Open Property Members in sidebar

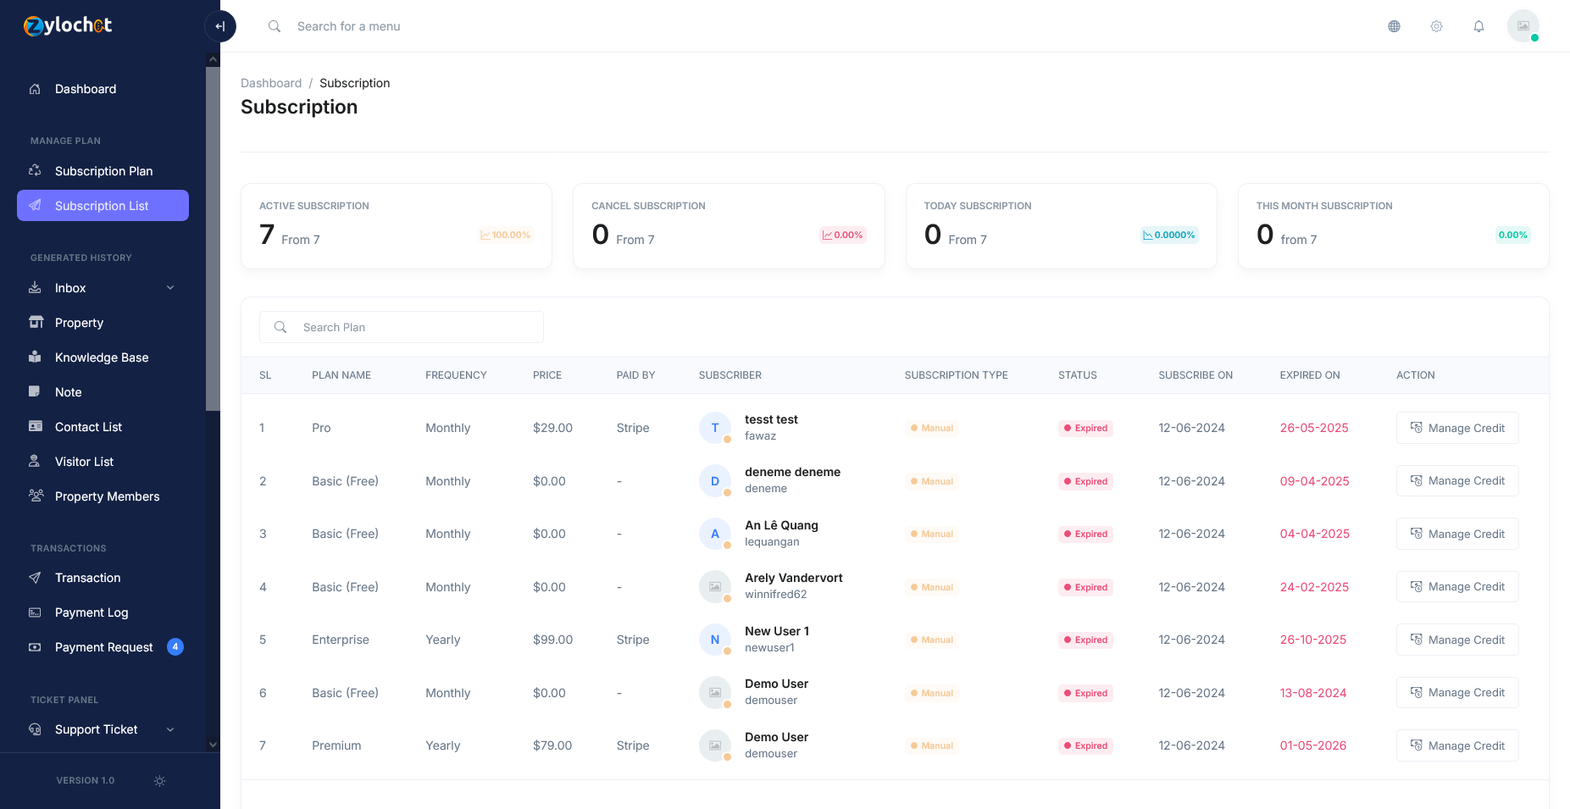(103, 496)
